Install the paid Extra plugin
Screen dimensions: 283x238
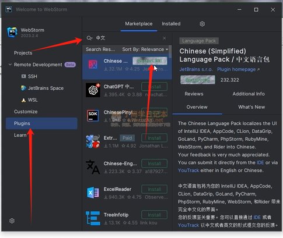155,138
